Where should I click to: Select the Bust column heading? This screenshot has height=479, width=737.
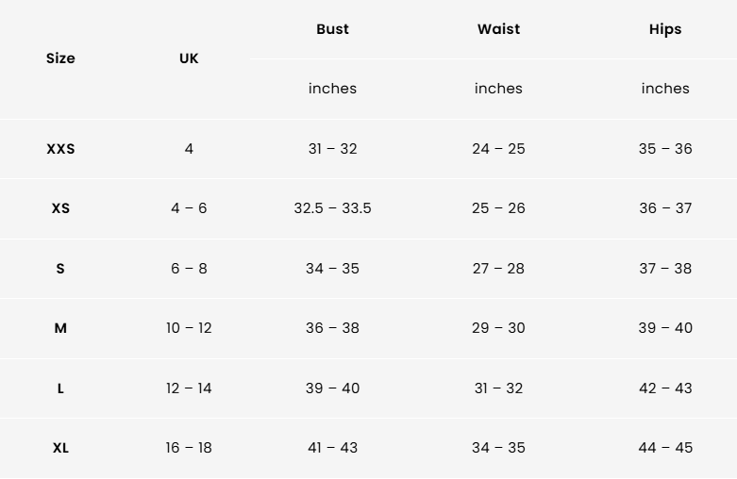(332, 29)
